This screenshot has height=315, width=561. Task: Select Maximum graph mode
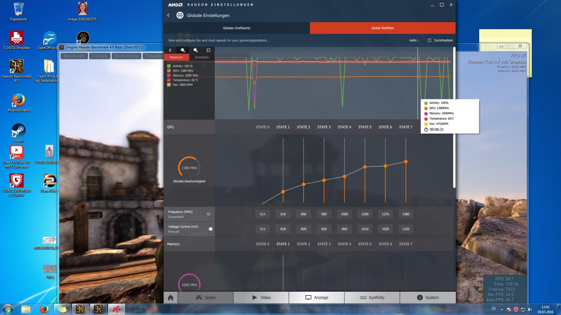[x=176, y=57]
